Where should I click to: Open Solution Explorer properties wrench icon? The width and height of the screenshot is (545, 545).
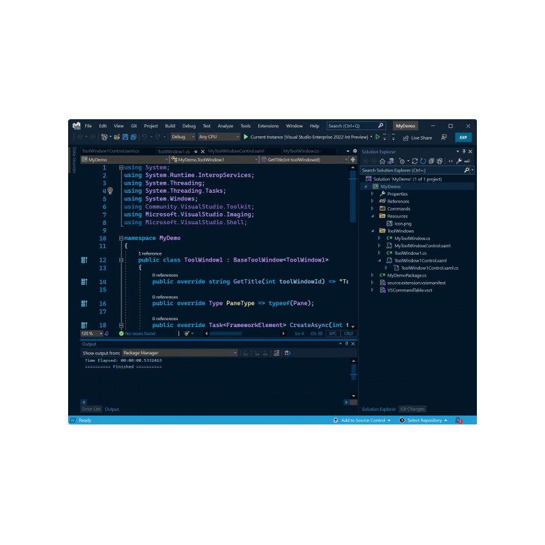tap(458, 161)
